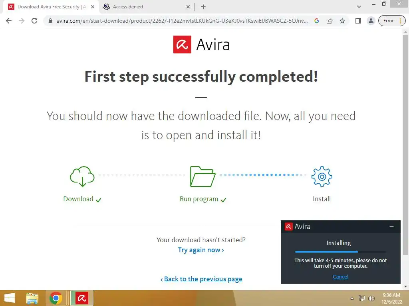The image size is (409, 306).
Task: Click the Run program step label
Action: point(199,199)
